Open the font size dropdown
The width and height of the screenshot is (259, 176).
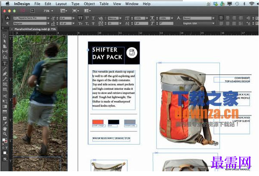click(x=73, y=18)
